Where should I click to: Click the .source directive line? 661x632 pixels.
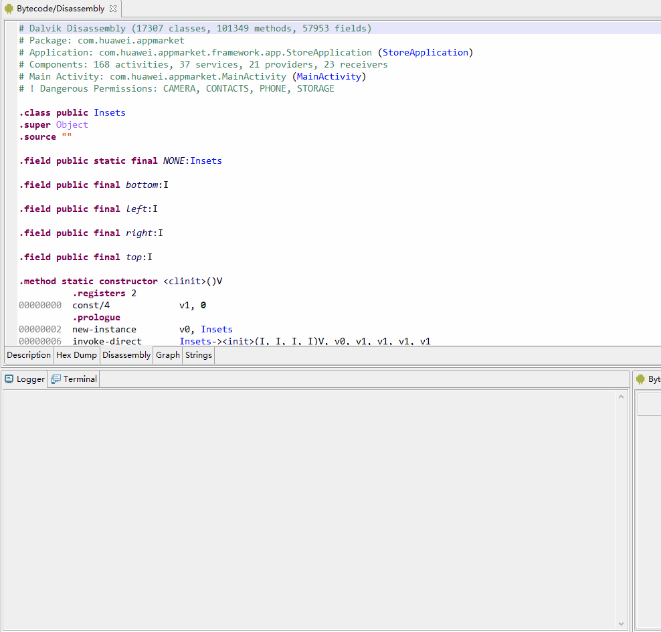pyautogui.click(x=45, y=136)
